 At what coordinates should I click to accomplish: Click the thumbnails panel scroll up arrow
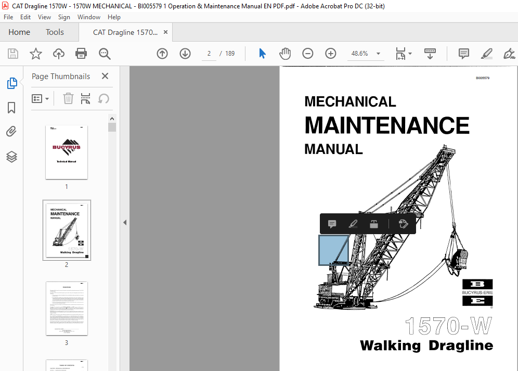pyautogui.click(x=112, y=119)
